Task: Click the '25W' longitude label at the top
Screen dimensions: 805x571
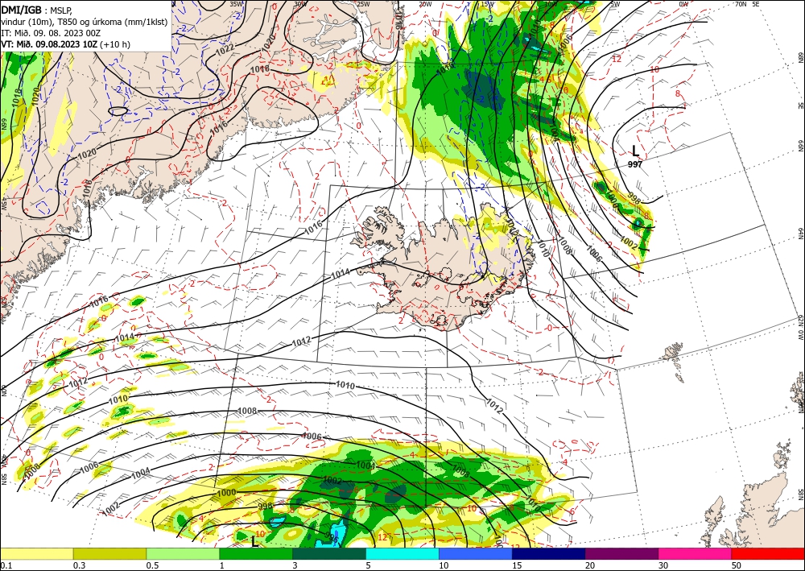Action: (363, 4)
